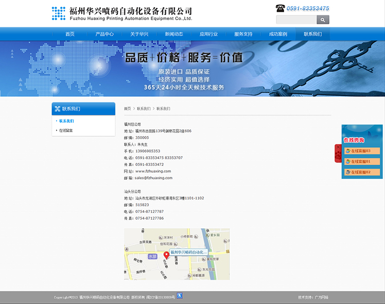Click the 在线客服03 avatar icon

tap(348, 151)
